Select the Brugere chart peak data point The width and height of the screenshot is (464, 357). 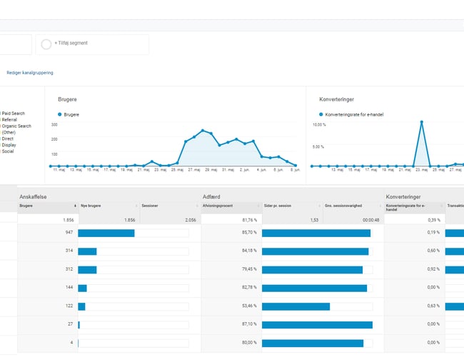203,131
